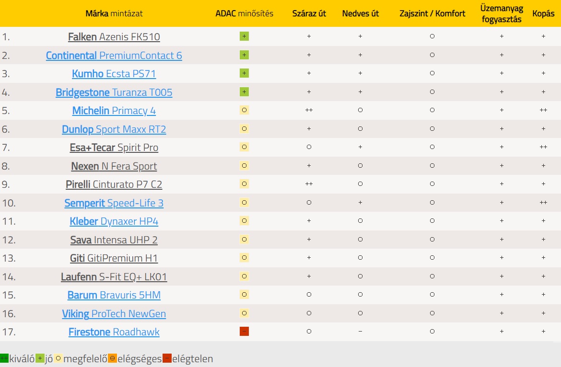Click the rank number 1. in Falken row
This screenshot has height=367, width=561.
(x=6, y=37)
